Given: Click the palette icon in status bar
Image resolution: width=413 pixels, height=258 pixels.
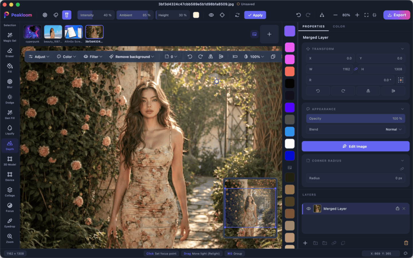Looking at the screenshot, I should (x=406, y=253).
